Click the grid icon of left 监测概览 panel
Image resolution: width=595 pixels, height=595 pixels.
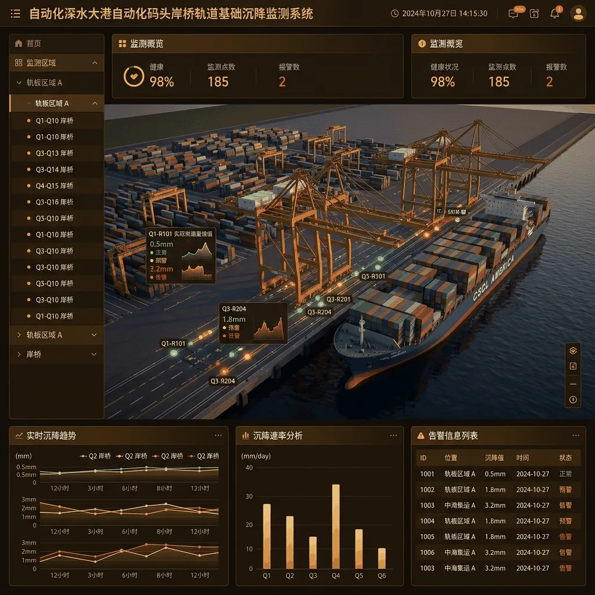122,44
